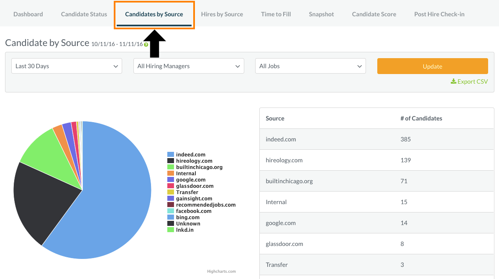Toggle builtinchicago.org legend color swatch
The width and height of the screenshot is (499, 279).
tap(171, 167)
